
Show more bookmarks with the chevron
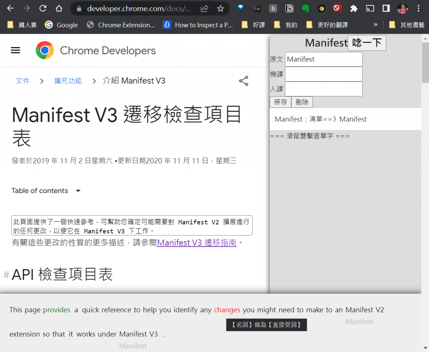(x=375, y=25)
